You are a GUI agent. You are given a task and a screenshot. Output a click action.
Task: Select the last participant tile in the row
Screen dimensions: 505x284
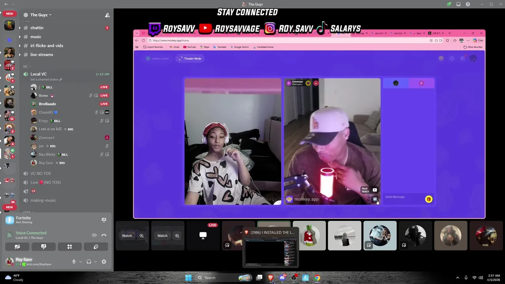tap(486, 236)
